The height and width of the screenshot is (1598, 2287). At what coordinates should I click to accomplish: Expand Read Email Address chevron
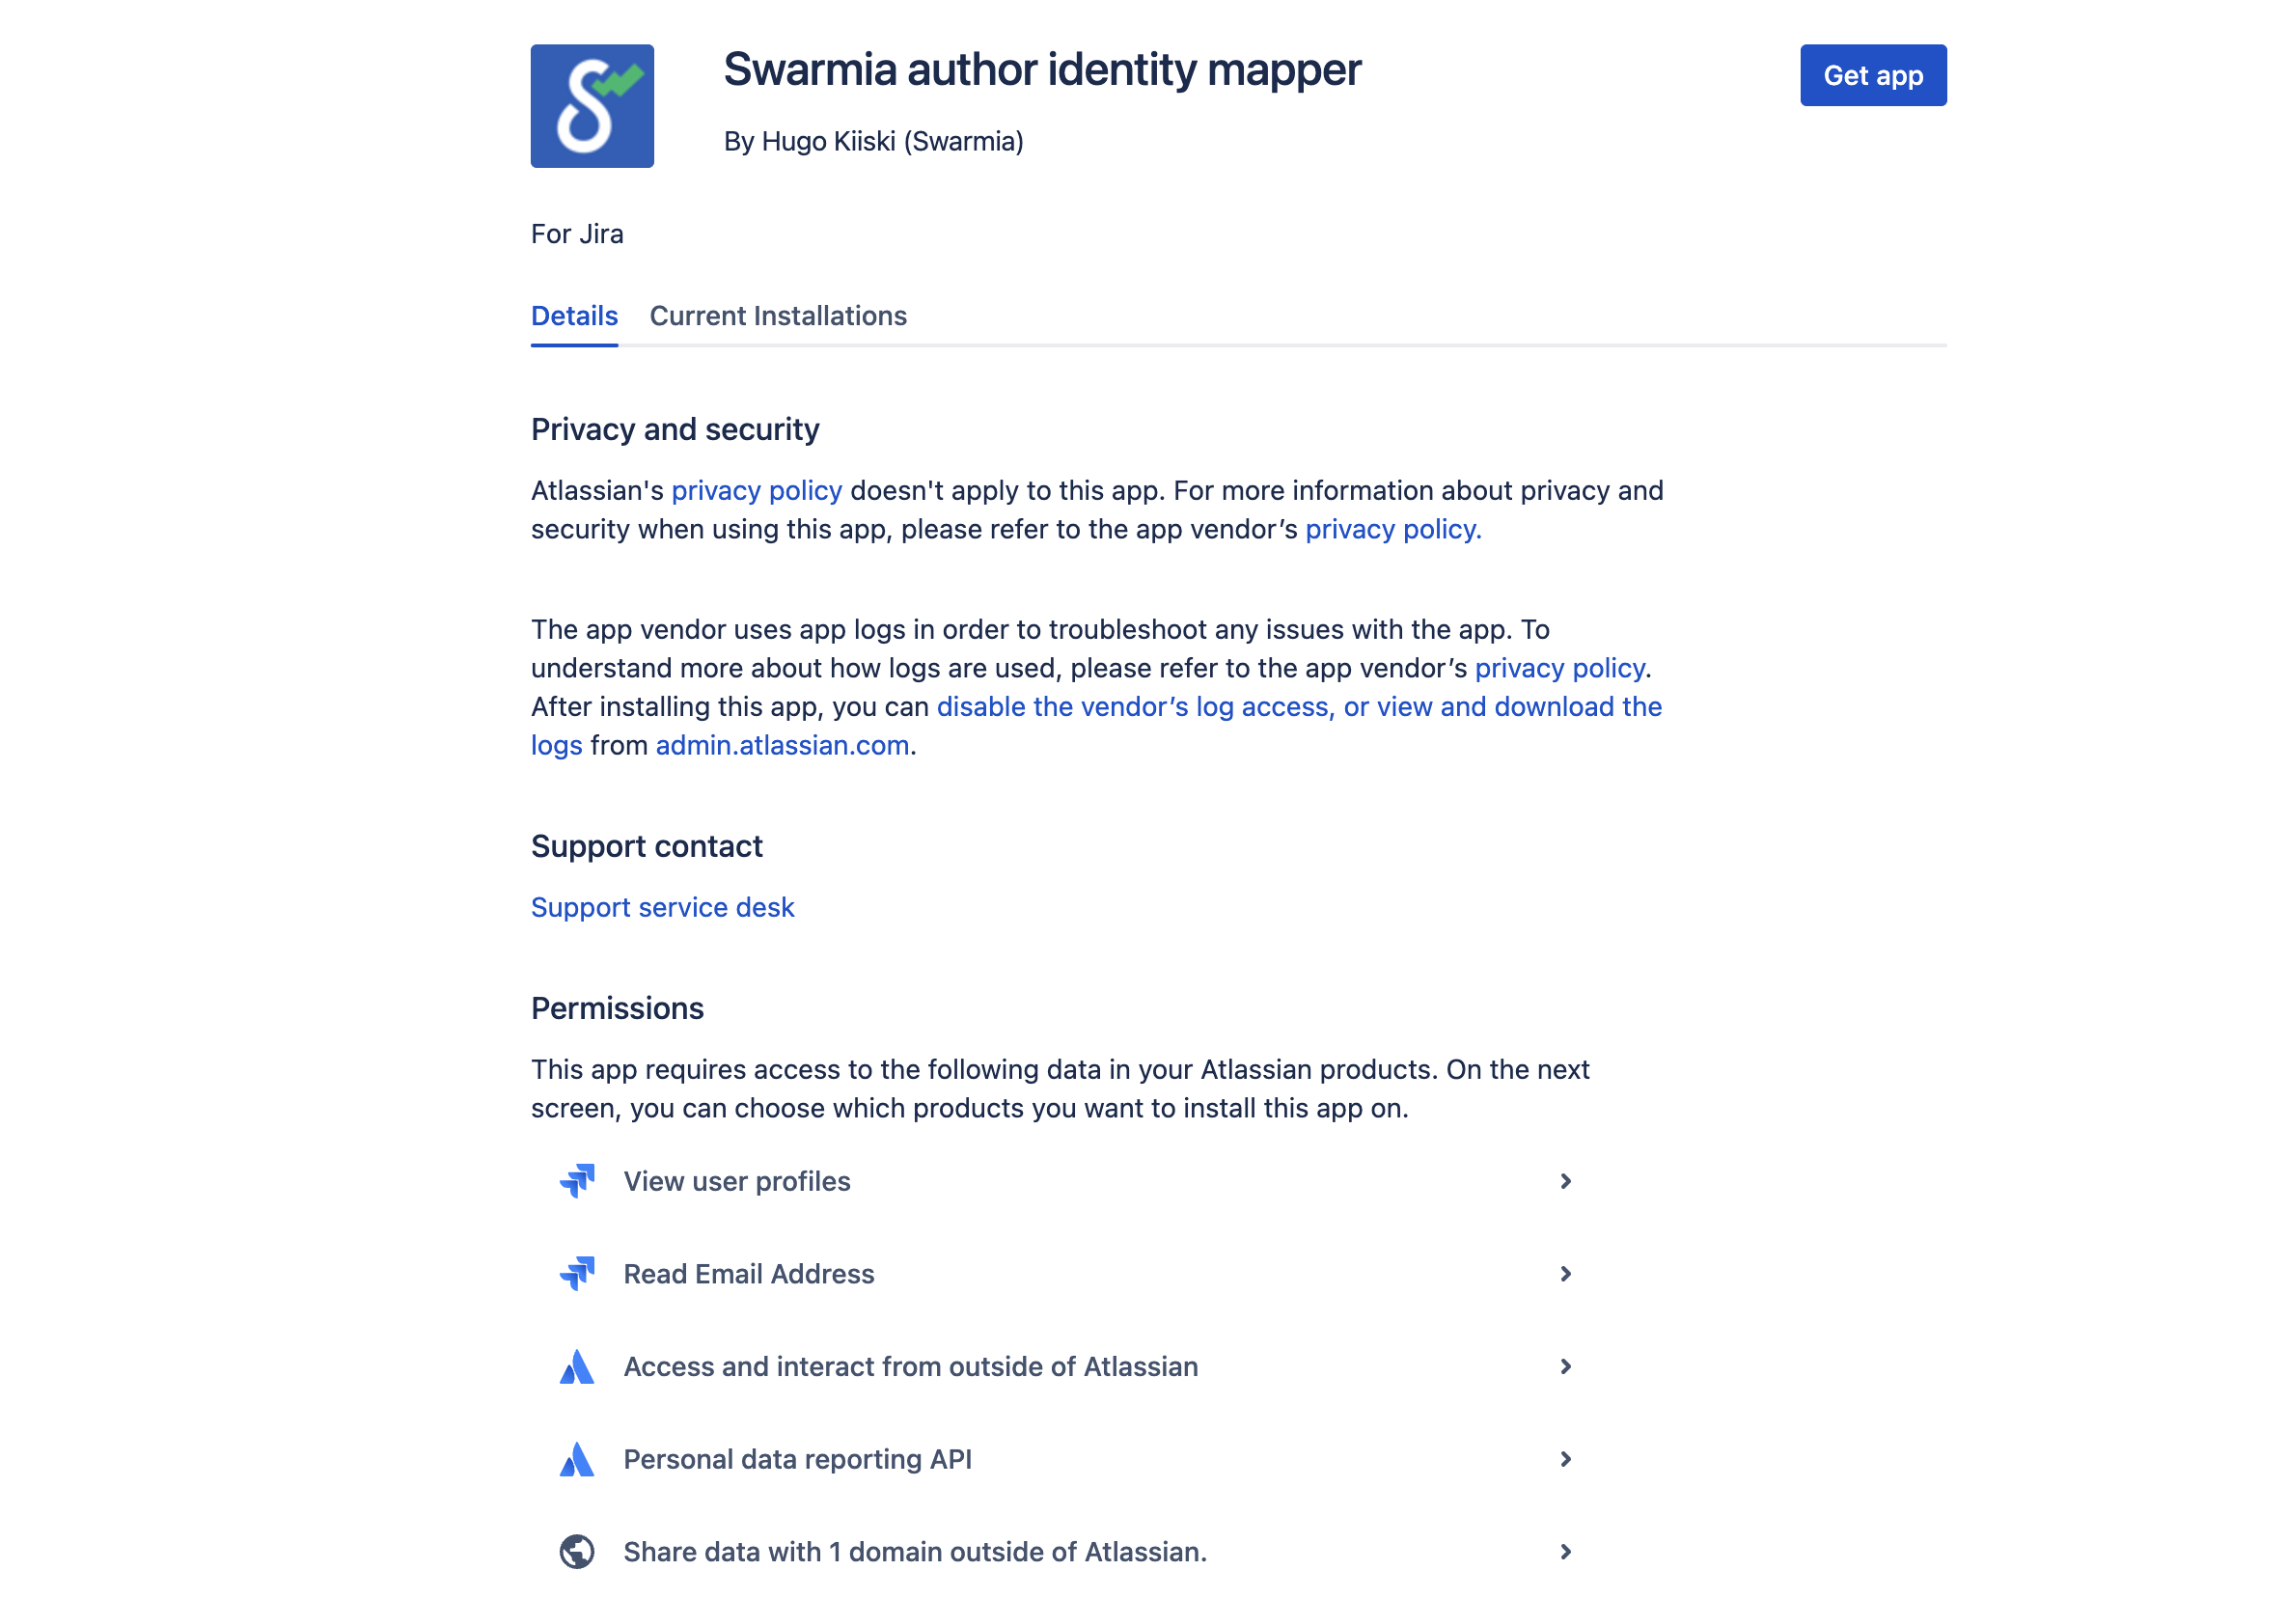click(x=1565, y=1273)
